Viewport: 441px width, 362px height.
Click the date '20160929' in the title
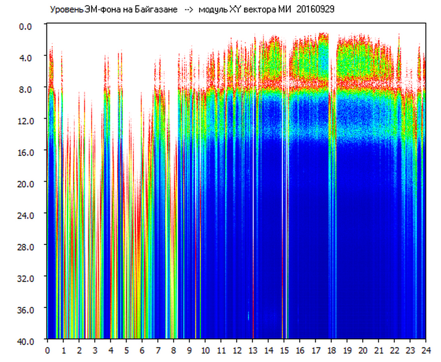315,10
